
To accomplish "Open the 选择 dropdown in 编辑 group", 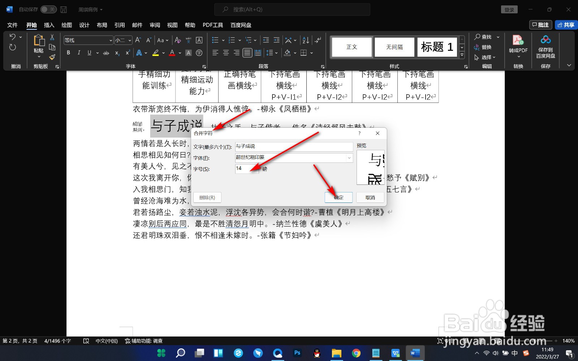I will pyautogui.click(x=485, y=57).
